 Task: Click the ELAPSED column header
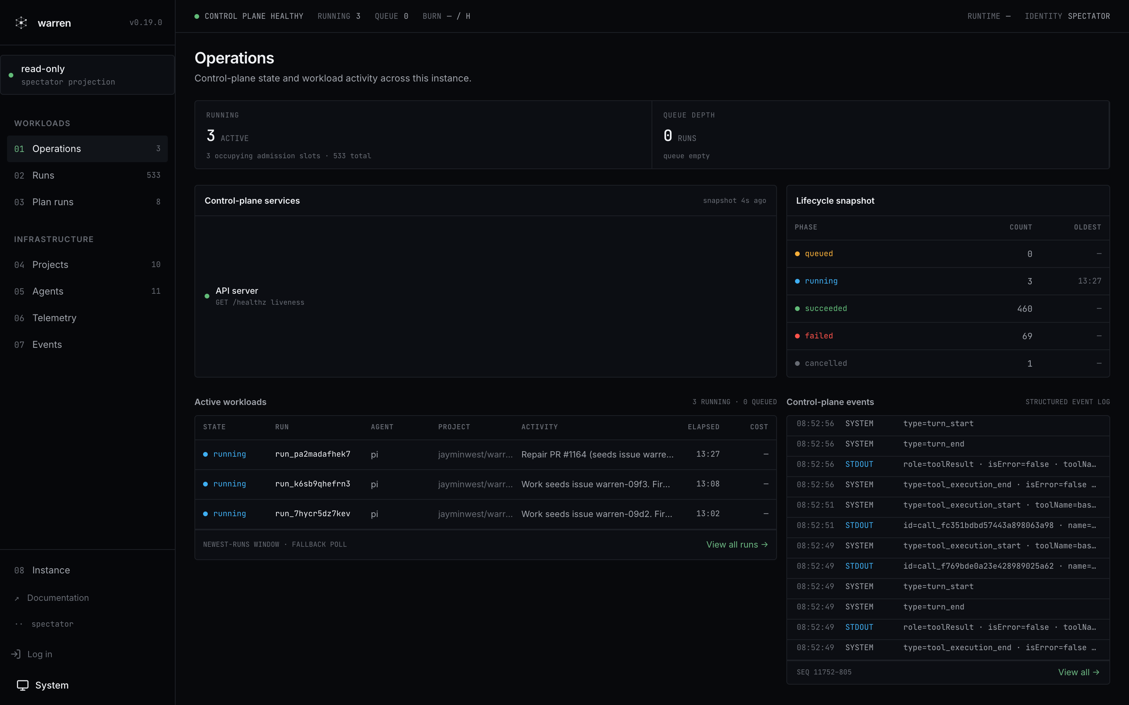click(x=703, y=427)
